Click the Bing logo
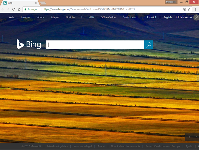This screenshot has height=150, width=199. 29,44
